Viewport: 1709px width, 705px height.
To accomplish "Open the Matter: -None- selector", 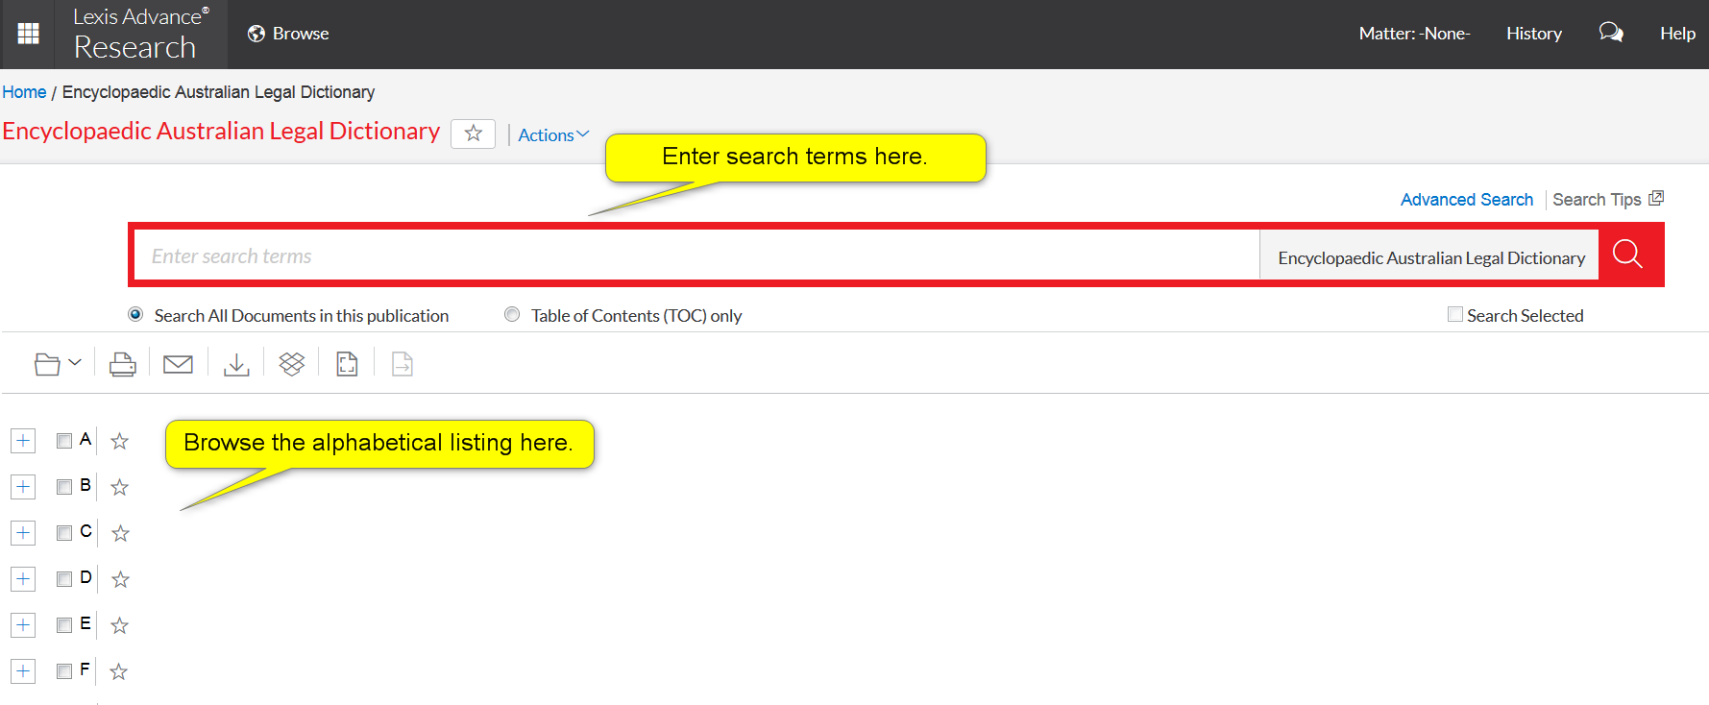I will pos(1414,34).
